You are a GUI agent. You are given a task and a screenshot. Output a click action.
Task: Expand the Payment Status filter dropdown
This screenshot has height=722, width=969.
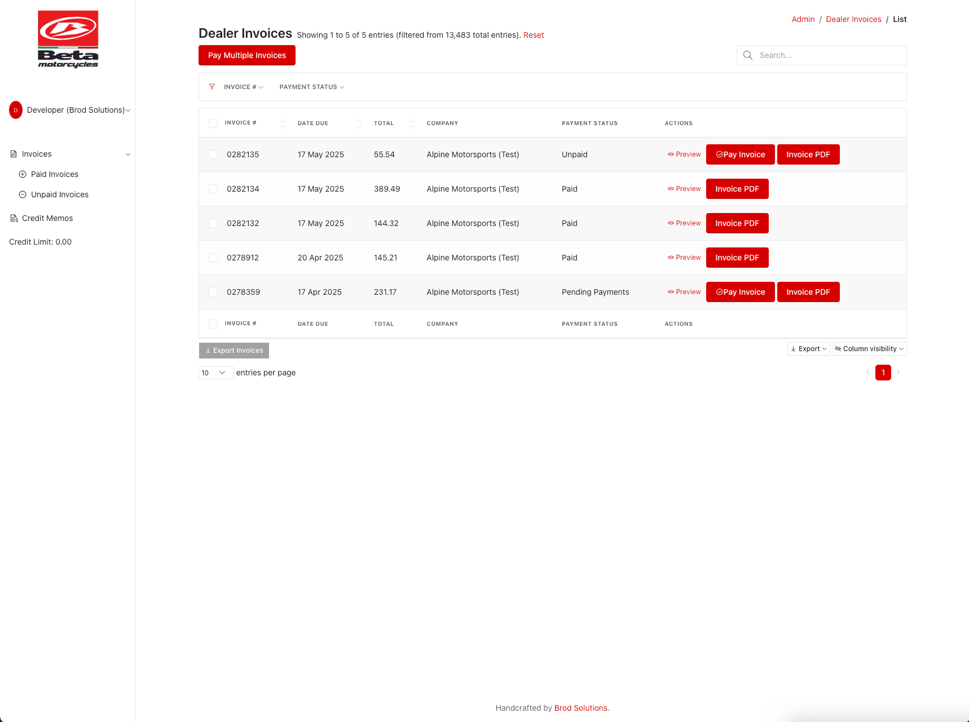coord(311,86)
